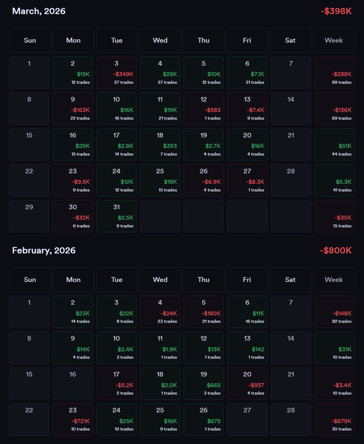This screenshot has height=444, width=364.
Task: Select March 11 cell with $19K
Action: coord(160,108)
